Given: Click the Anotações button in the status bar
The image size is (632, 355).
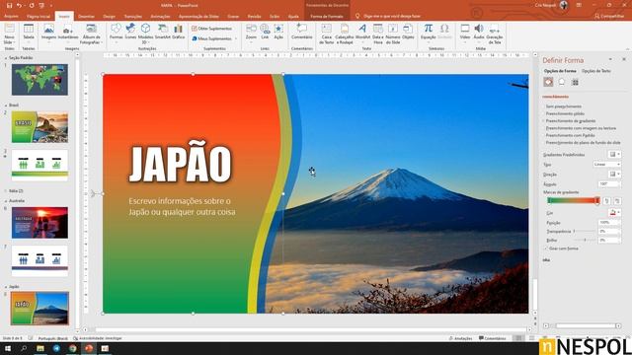Looking at the screenshot, I should (x=460, y=338).
